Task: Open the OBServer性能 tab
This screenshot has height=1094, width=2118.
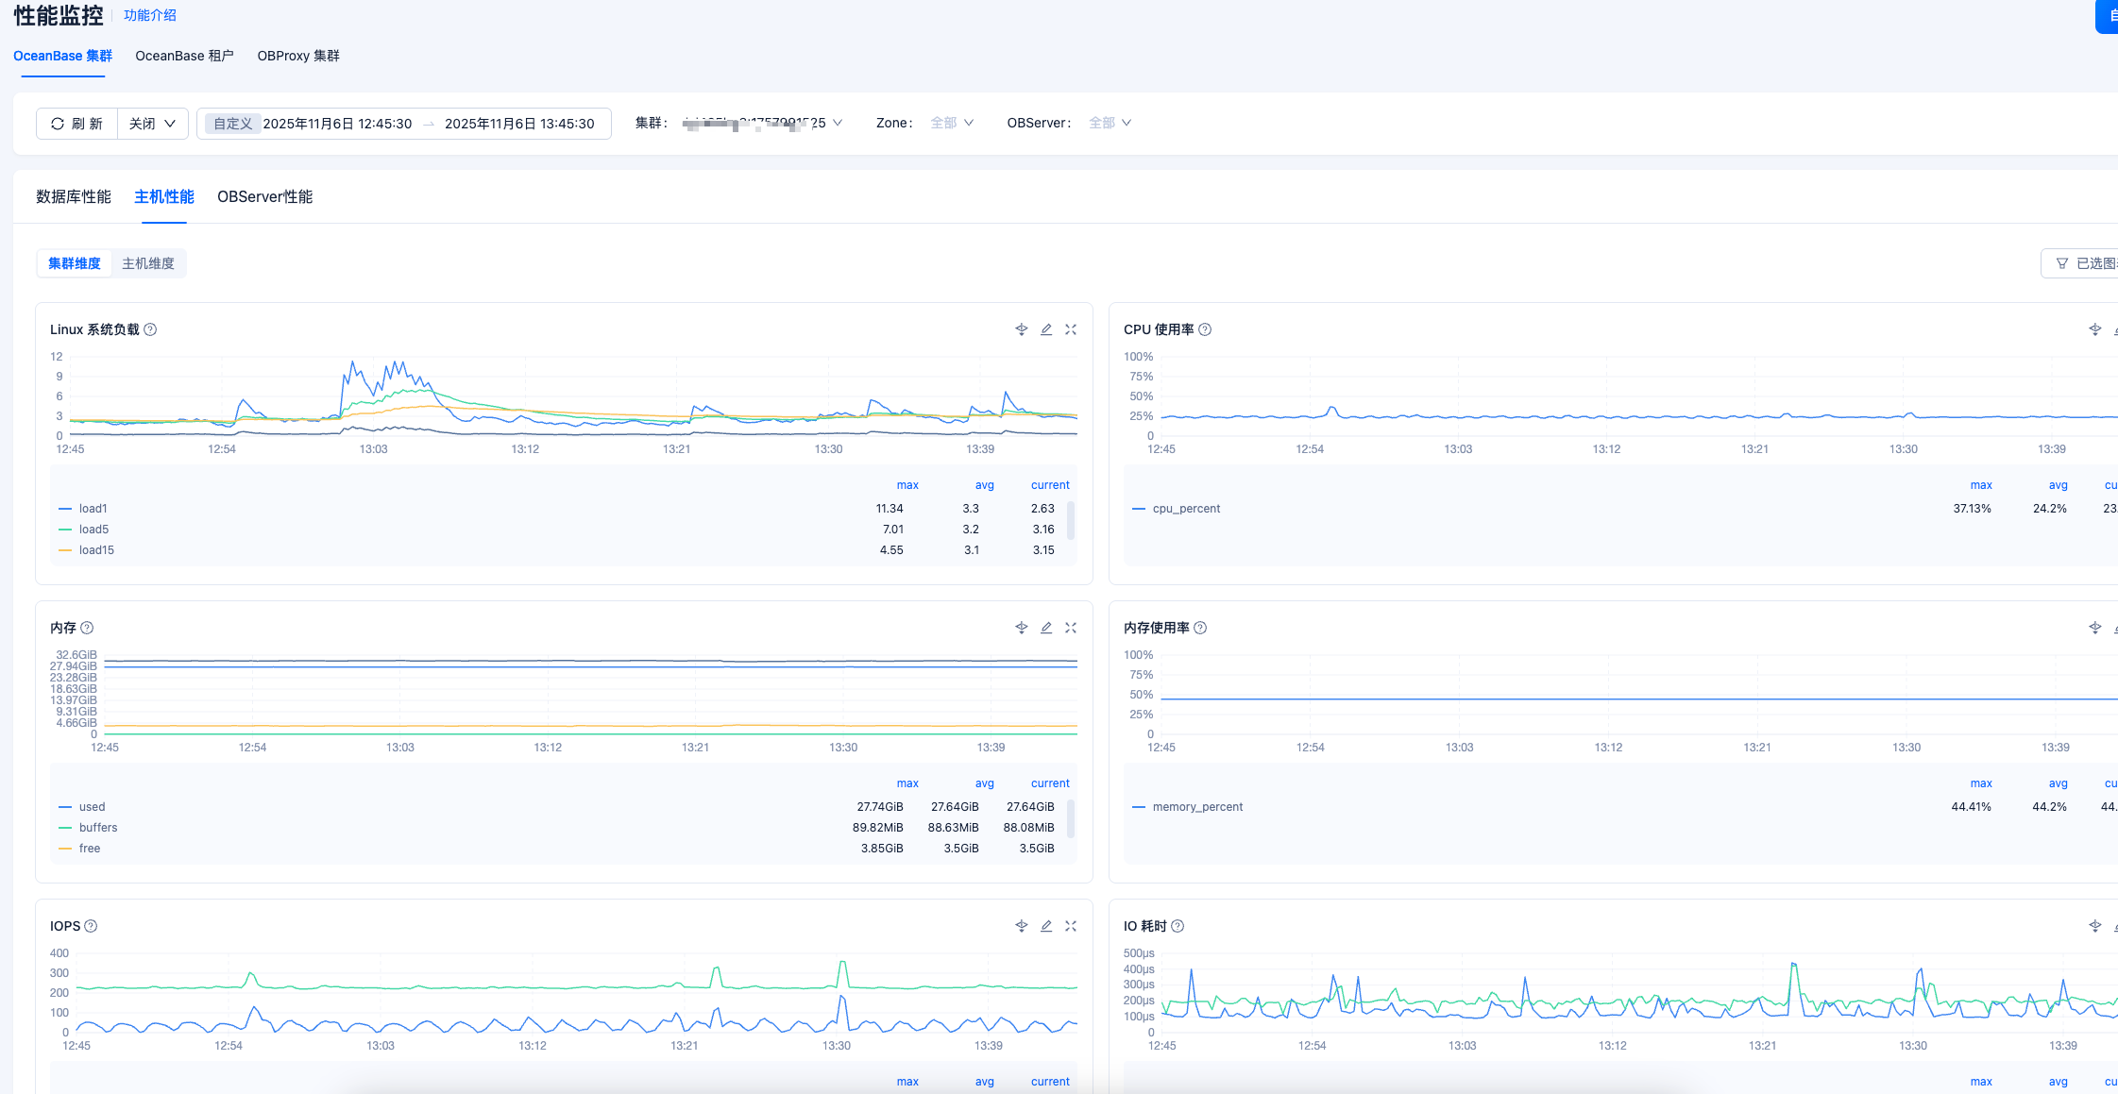Action: click(264, 197)
